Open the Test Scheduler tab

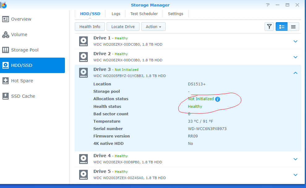click(144, 14)
